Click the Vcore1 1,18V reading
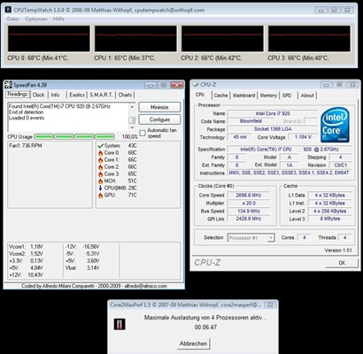 pos(26,247)
